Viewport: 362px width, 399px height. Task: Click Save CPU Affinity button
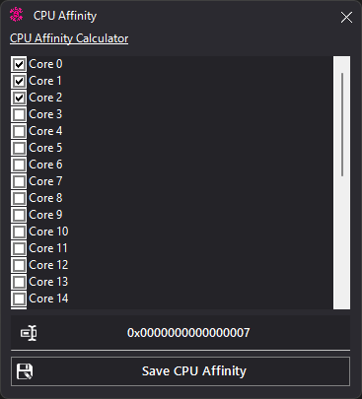pos(181,371)
